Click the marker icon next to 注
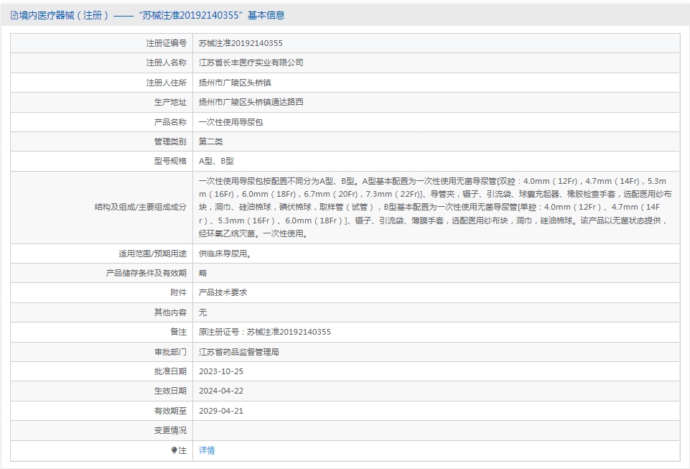Image resolution: width=690 pixels, height=469 pixels. coord(174,450)
